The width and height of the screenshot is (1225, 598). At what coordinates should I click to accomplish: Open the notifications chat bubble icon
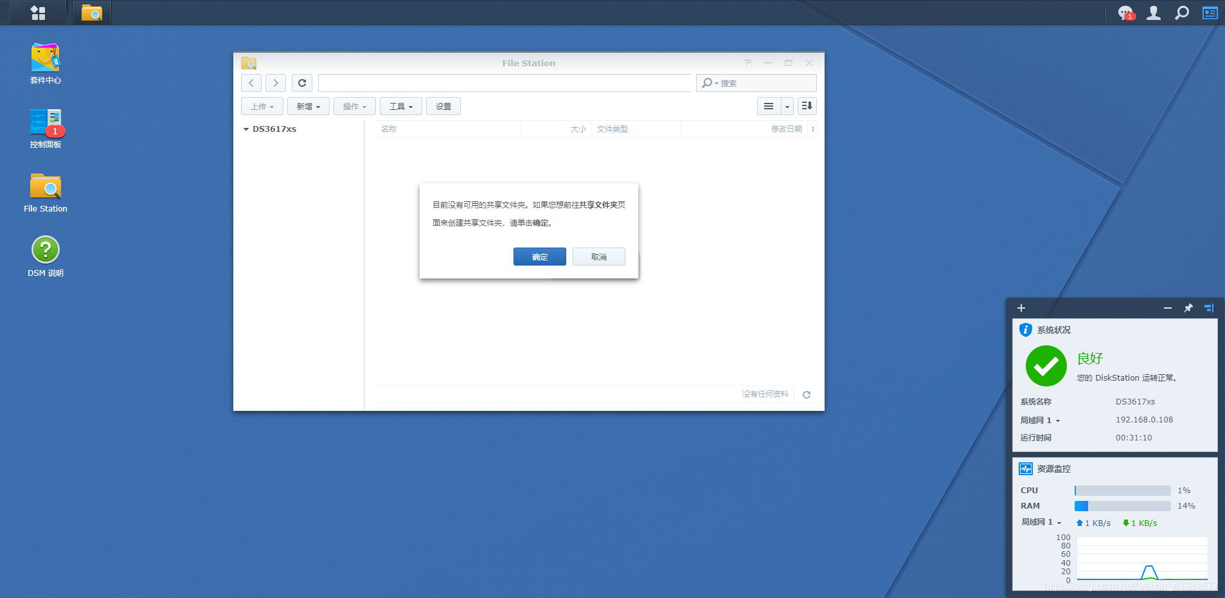[1126, 13]
